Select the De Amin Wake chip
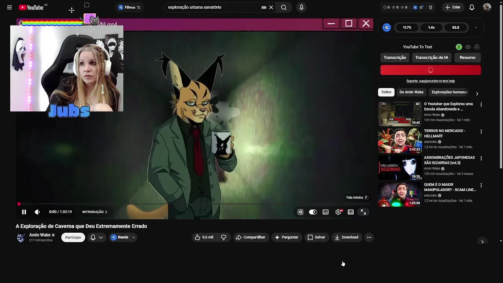 click(411, 92)
